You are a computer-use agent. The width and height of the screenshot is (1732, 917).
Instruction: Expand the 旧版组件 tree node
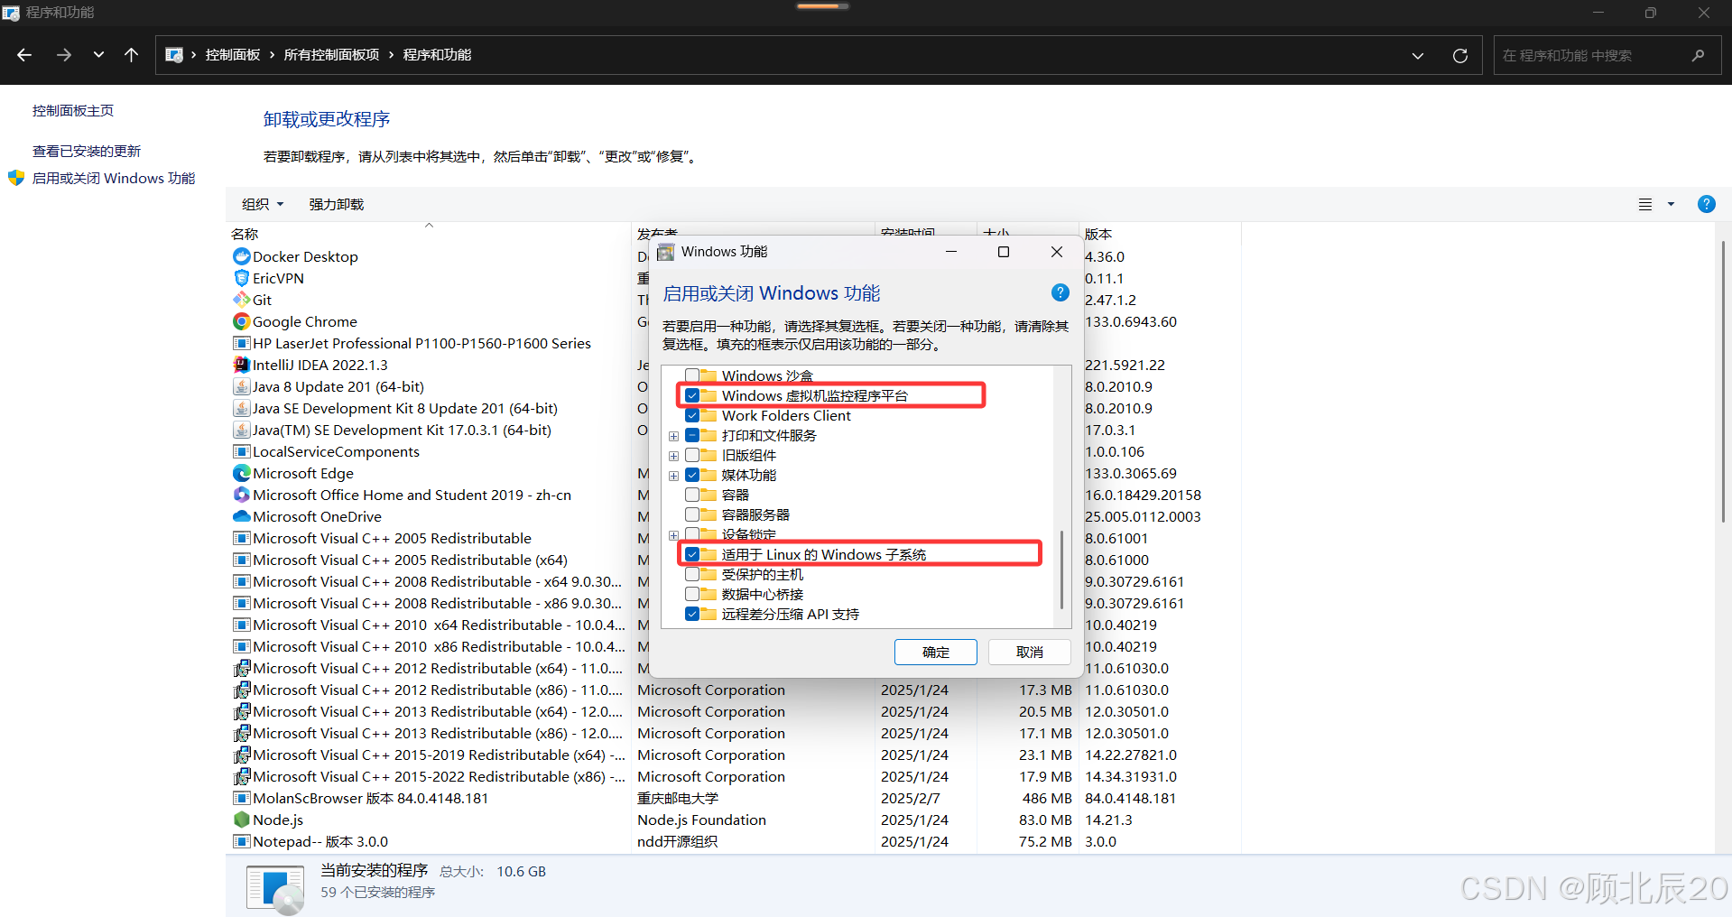[x=673, y=456]
